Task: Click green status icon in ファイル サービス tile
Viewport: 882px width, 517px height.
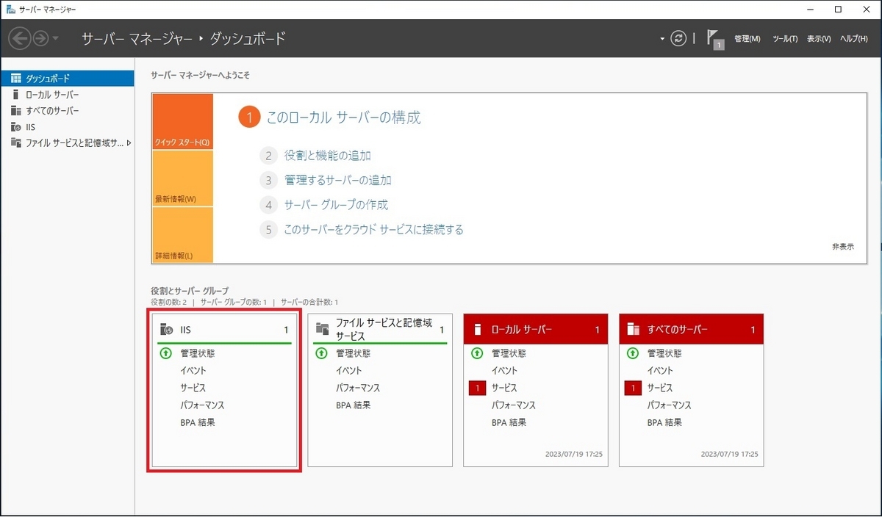Action: pos(322,353)
